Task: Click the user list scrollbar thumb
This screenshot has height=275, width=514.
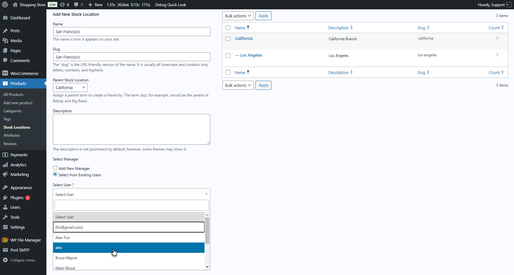Action: coord(207,231)
